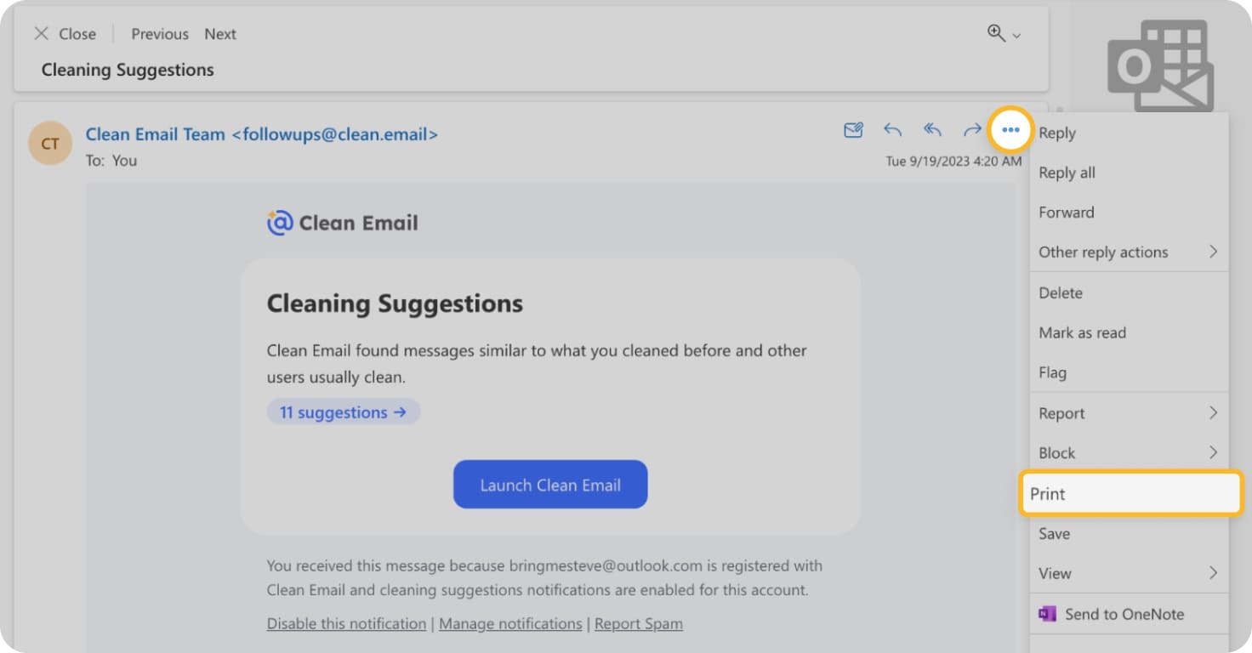This screenshot has width=1252, height=653.
Task: Select Flag in the context menu
Action: pos(1052,372)
